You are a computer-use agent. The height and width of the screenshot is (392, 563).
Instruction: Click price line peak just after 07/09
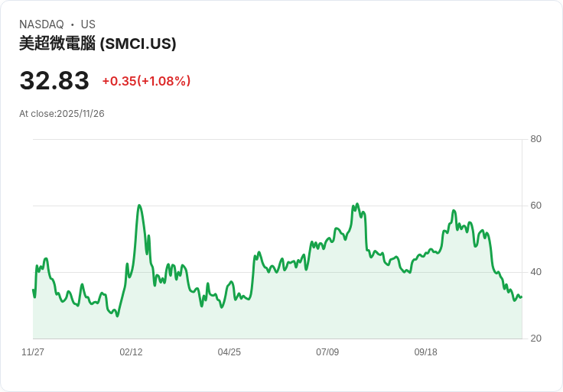point(356,204)
